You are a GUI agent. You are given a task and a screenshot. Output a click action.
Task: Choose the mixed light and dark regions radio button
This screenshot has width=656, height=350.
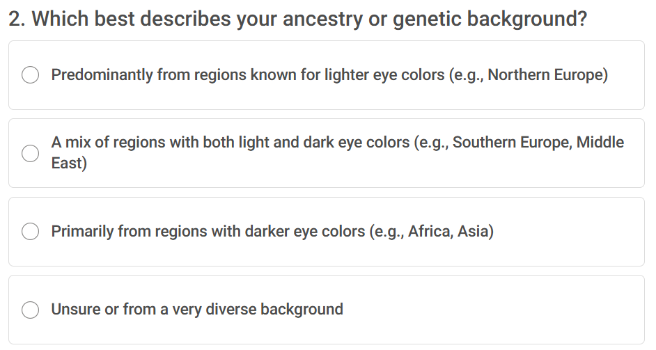30,153
